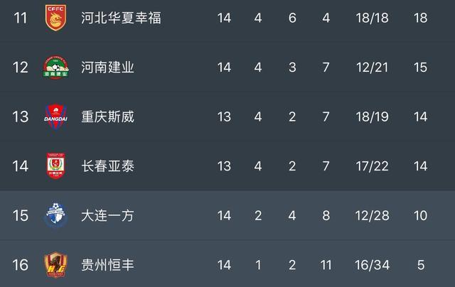455x287 pixels.
Task: Tap the Henan Jianye team crest
Action: pyautogui.click(x=55, y=67)
